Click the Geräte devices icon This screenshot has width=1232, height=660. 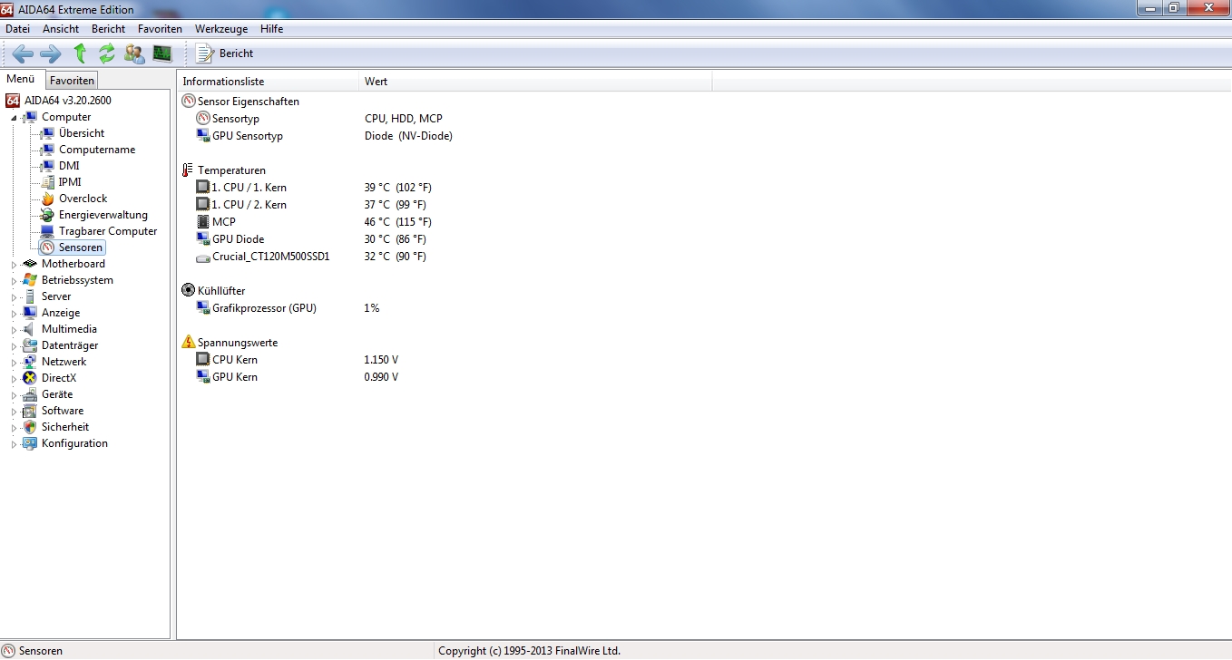pos(30,394)
